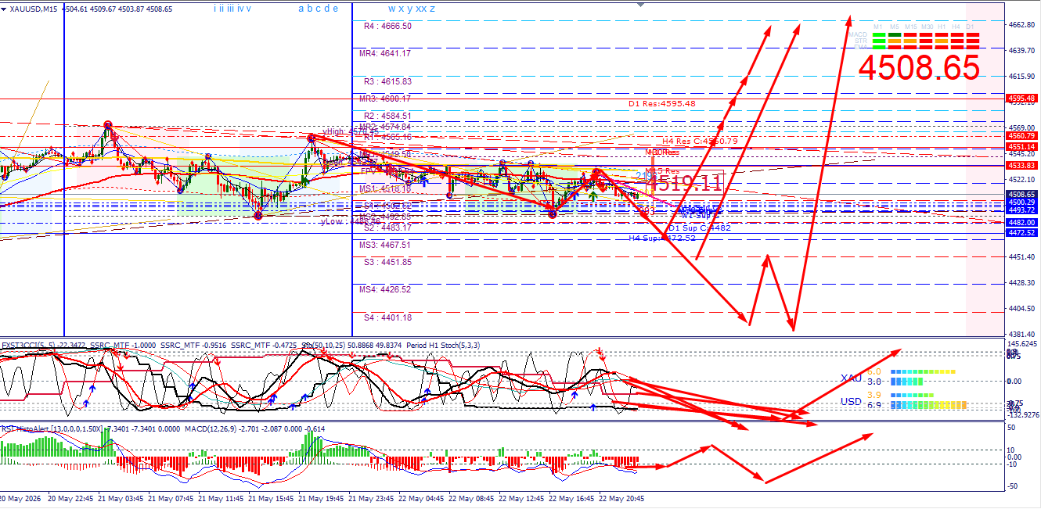
Task: Select the S2 : 4483.17 pivot label
Action: (x=388, y=228)
